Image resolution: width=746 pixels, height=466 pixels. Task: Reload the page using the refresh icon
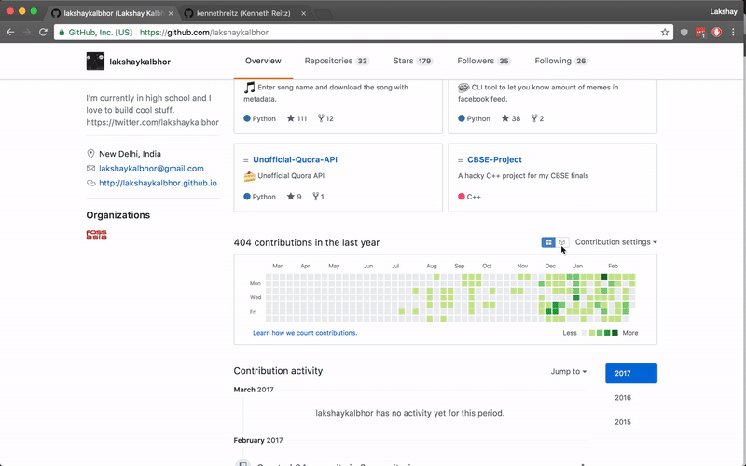(43, 33)
